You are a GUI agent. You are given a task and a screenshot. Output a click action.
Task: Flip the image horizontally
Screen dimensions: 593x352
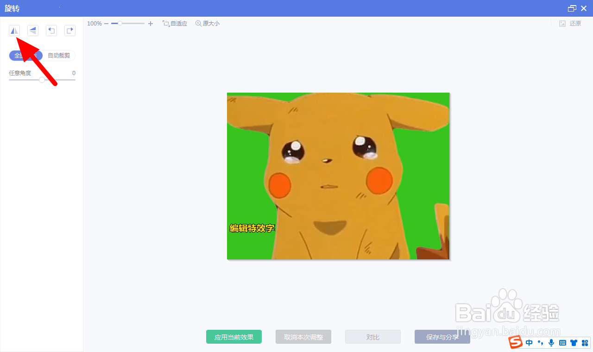pos(14,31)
